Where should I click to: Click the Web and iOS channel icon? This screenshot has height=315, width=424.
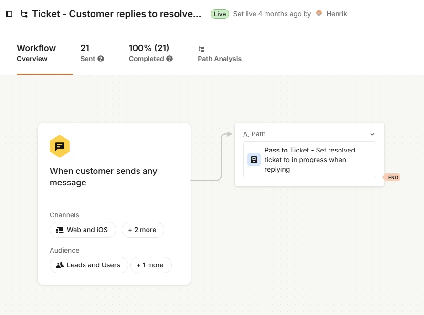(60, 230)
